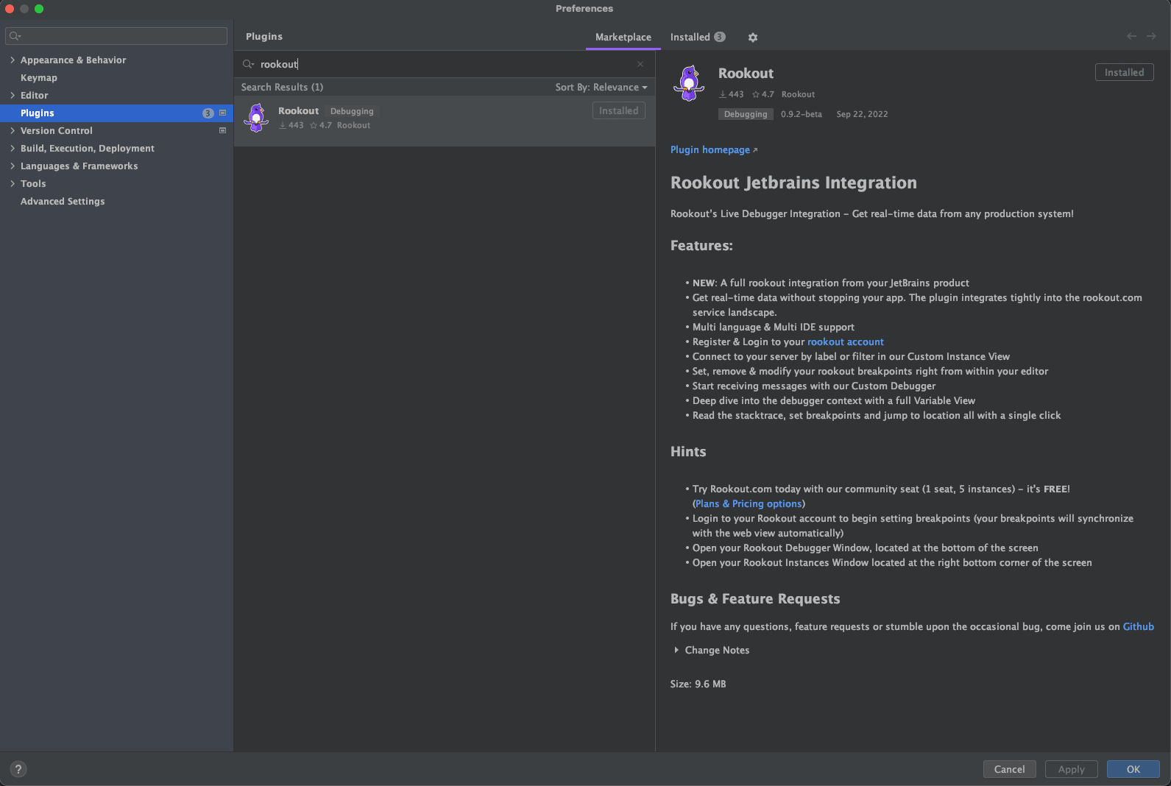Expand Version Control settings node
Screen dimensions: 1171x786
pos(13,130)
